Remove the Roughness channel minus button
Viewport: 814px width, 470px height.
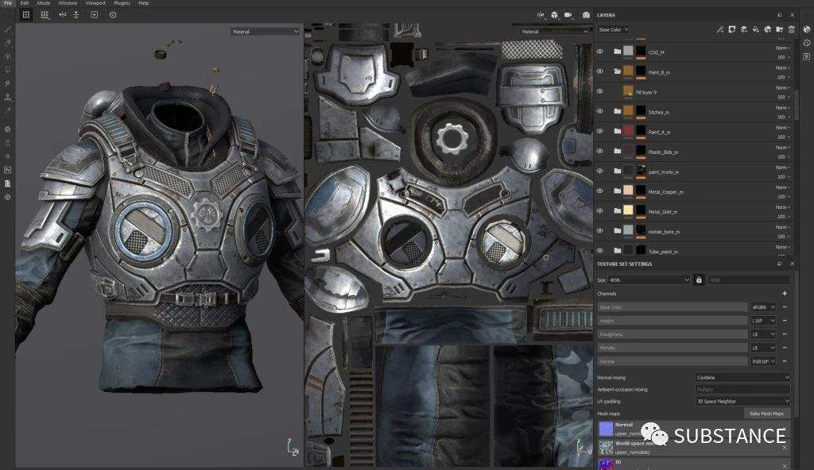tap(785, 334)
